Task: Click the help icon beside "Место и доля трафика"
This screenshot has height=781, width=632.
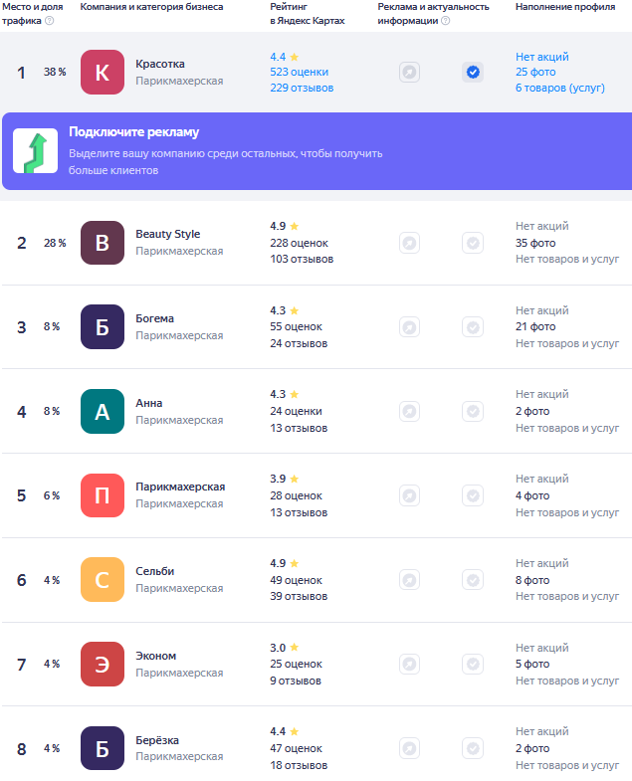Action: pos(49,21)
